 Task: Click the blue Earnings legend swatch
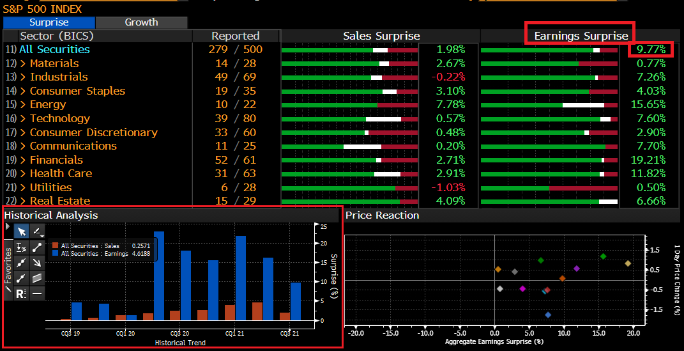[56, 254]
